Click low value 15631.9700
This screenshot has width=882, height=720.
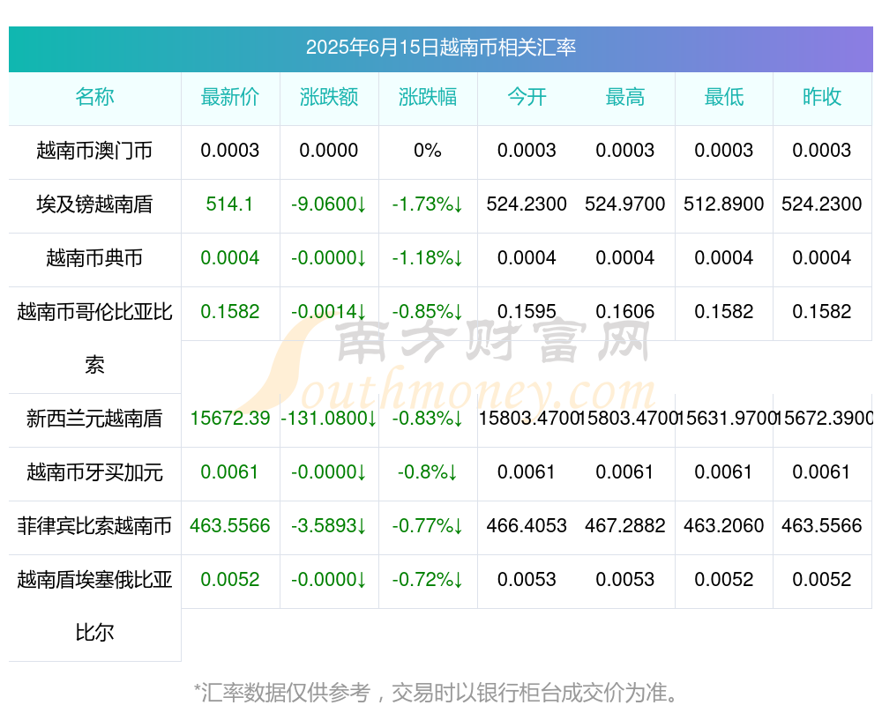[725, 419]
